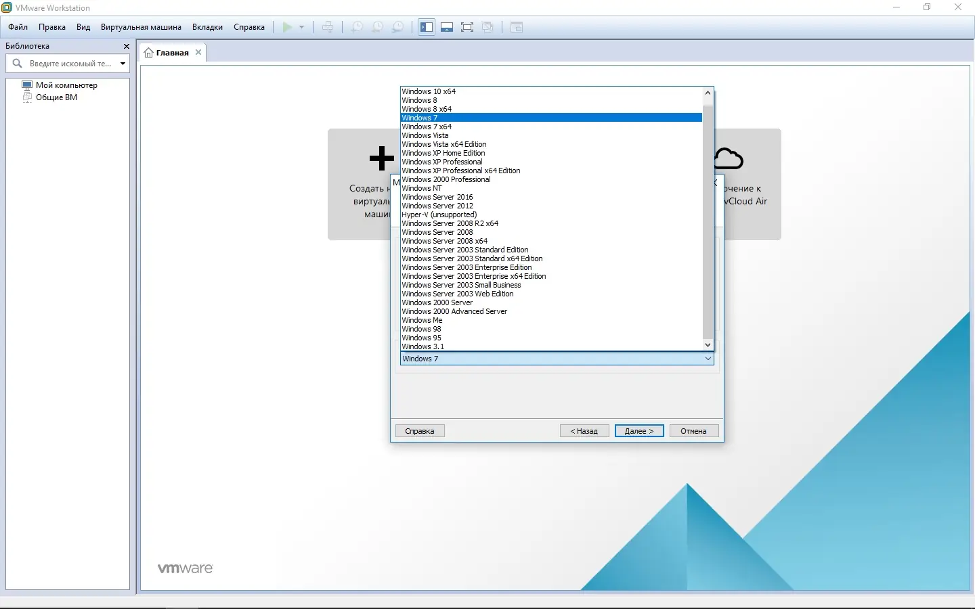The width and height of the screenshot is (975, 609).
Task: Click the Send Ctrl+Alt+Del toolbar icon
Action: pos(328,27)
